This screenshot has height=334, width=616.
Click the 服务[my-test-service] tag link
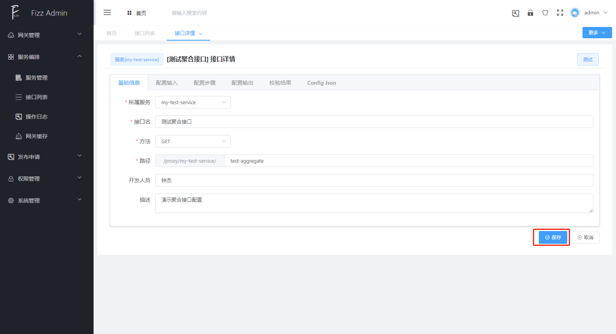[x=137, y=59]
